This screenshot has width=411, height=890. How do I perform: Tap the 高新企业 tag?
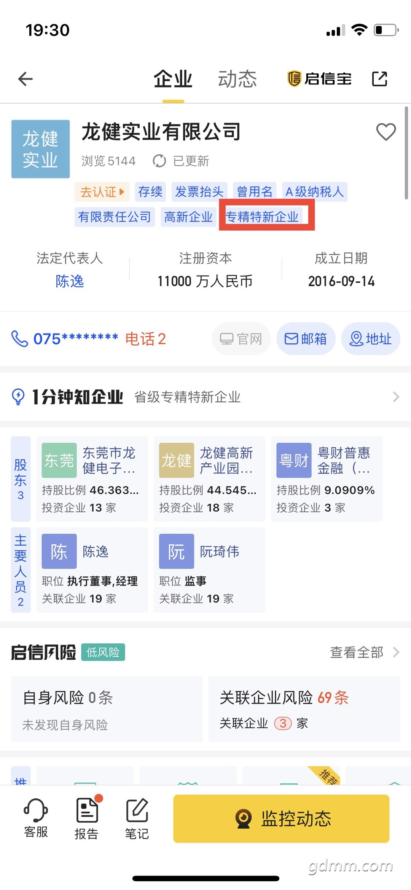click(x=188, y=217)
